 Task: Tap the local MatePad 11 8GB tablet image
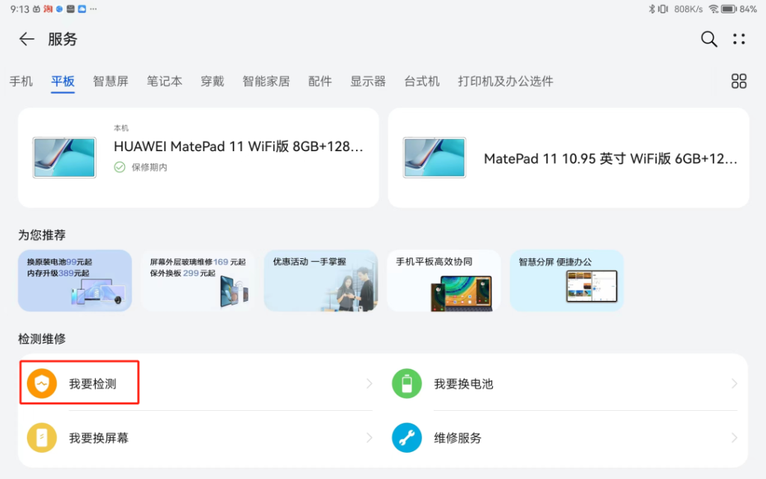(x=64, y=157)
